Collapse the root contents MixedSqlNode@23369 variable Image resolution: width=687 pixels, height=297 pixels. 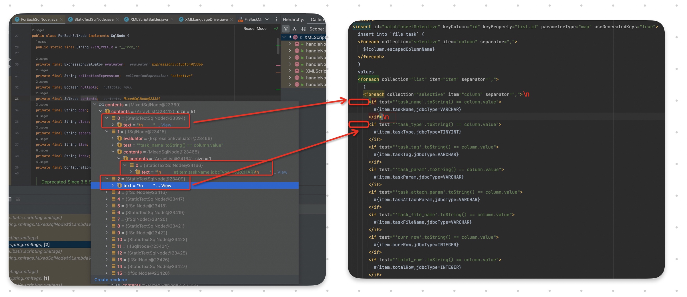point(94,105)
